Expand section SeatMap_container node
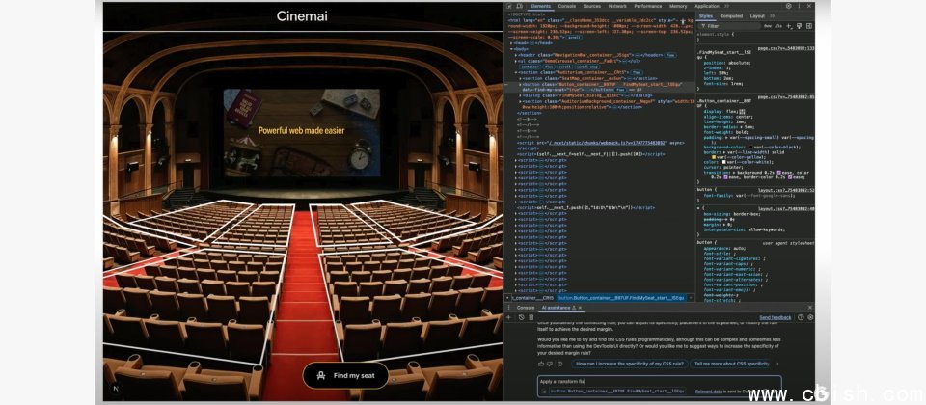926x405 pixels. pyautogui.click(x=520, y=78)
